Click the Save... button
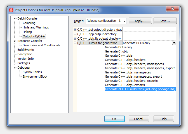This screenshot has width=188, height=134. [165, 21]
